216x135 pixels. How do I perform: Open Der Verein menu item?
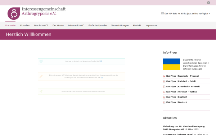(58, 26)
